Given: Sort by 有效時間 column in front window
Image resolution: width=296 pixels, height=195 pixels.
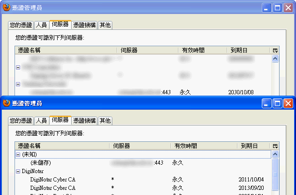Looking at the screenshot, I should click(204, 146).
